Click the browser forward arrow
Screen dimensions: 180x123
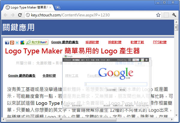click(x=13, y=15)
